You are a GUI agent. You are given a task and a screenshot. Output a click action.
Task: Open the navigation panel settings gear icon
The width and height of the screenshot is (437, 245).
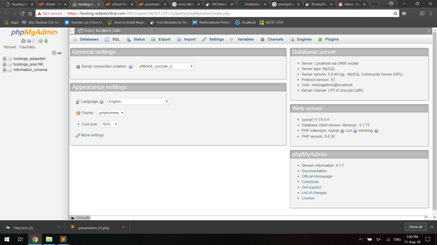(x=40, y=41)
